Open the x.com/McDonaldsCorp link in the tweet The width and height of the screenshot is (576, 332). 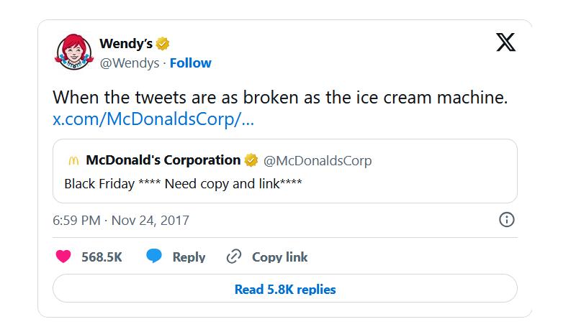click(153, 119)
